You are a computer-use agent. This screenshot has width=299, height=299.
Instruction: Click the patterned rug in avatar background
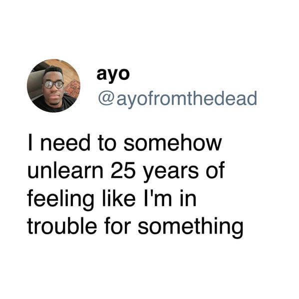72,89
